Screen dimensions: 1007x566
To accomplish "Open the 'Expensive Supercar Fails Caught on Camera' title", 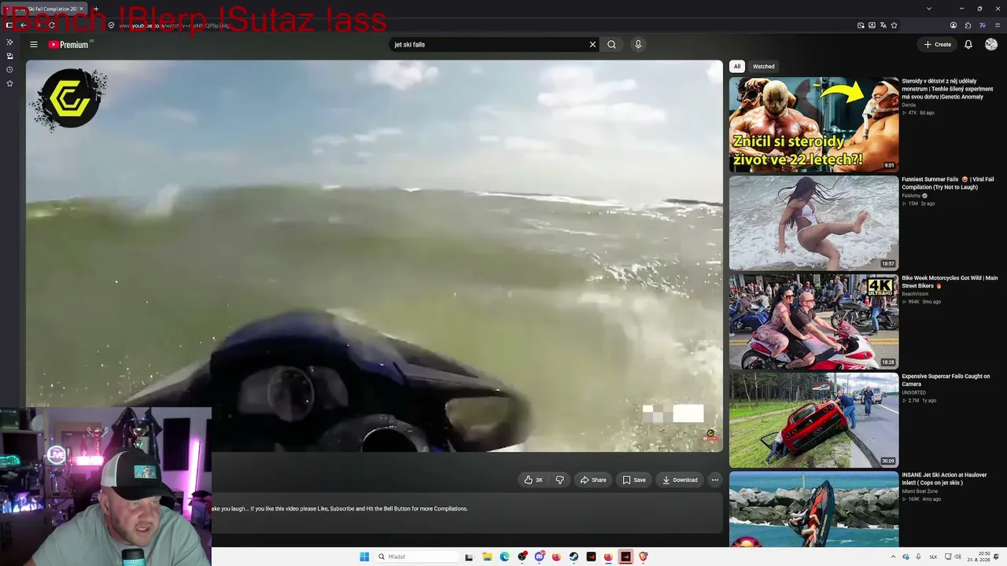I will (x=946, y=380).
